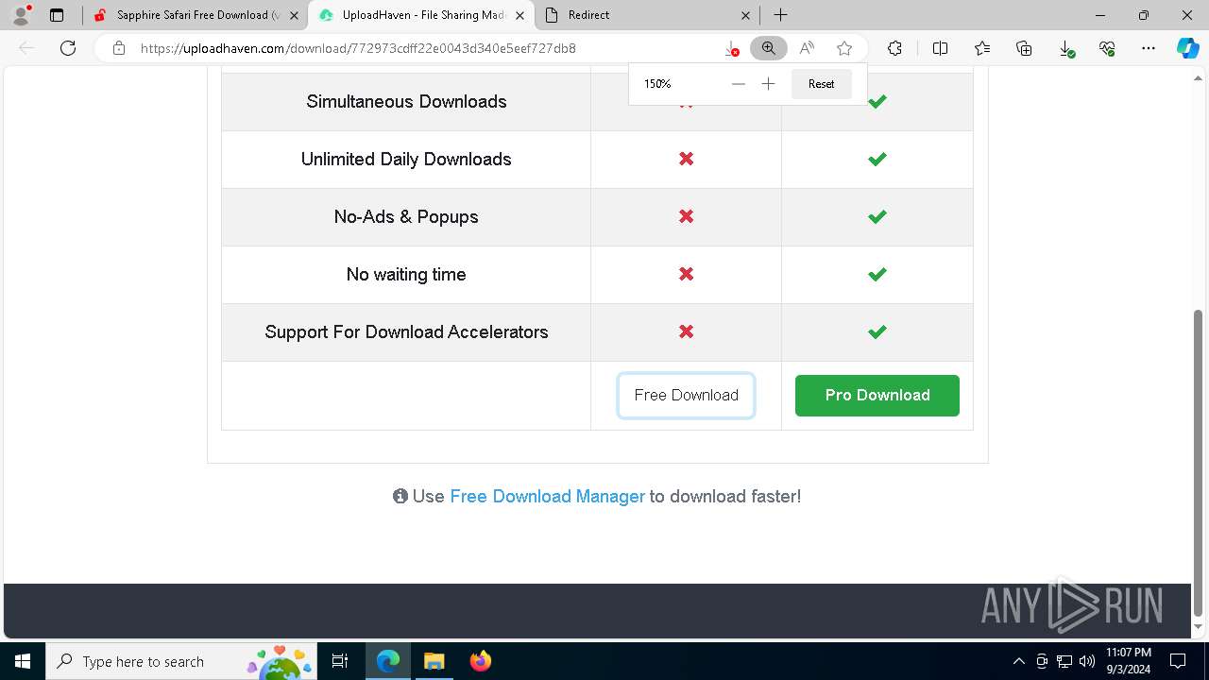Viewport: 1209px width, 680px height.
Task: Close the Sapphire Safari tab
Action: (294, 15)
